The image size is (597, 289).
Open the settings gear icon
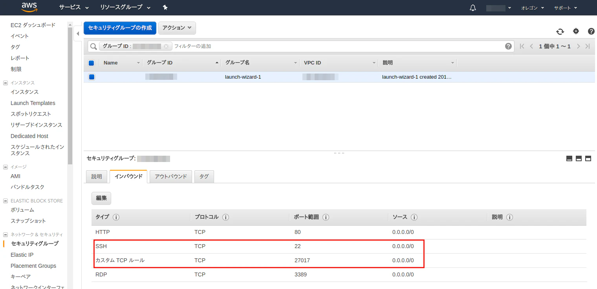[576, 31]
